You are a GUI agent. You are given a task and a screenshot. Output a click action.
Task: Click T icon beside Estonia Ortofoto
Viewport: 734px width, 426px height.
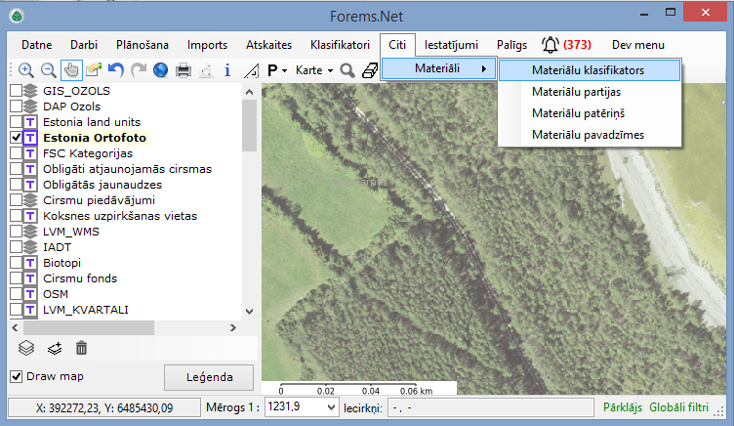[30, 138]
